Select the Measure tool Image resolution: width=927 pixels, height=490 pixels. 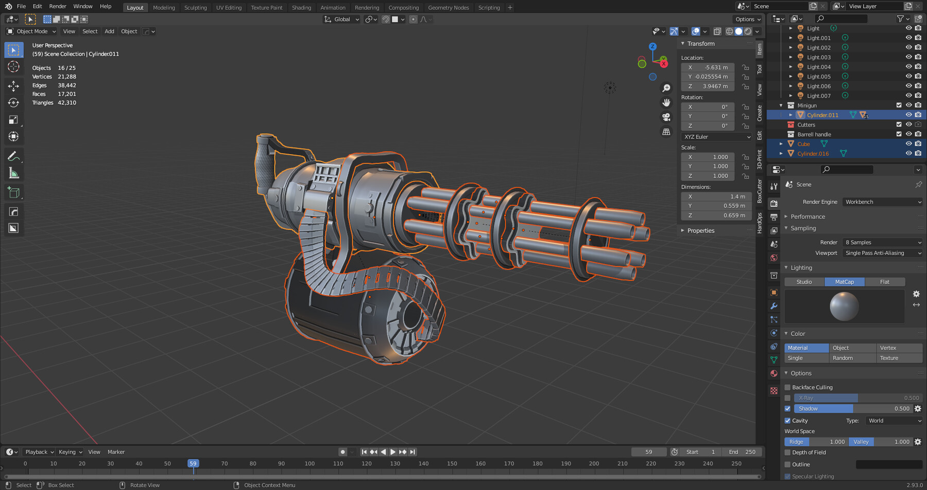[13, 173]
